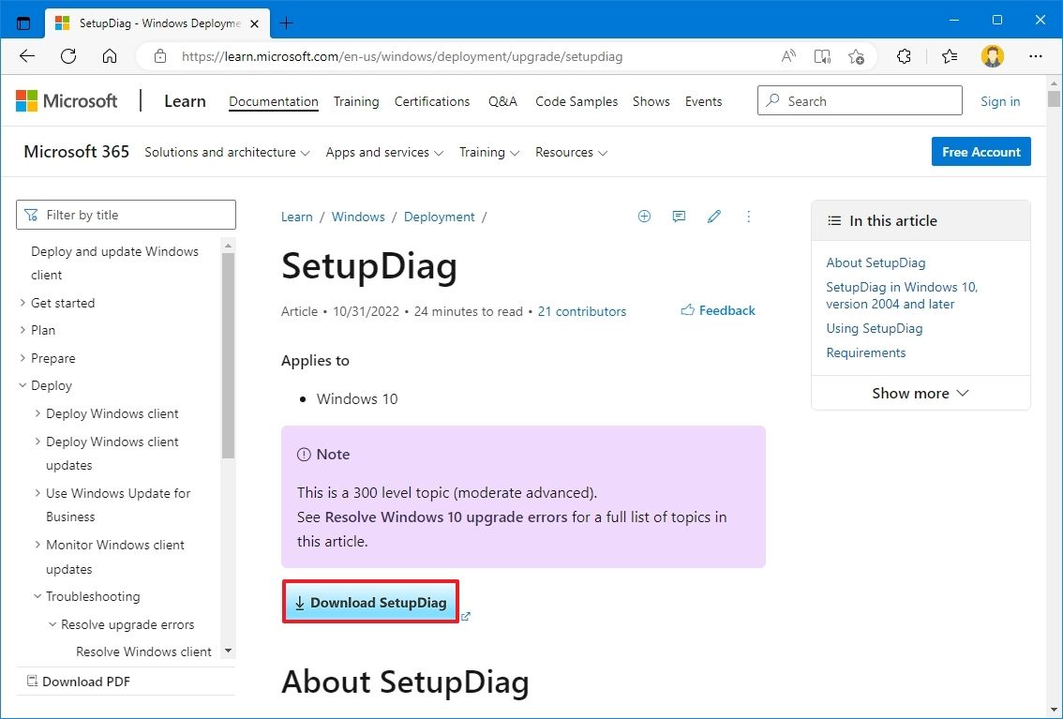The image size is (1063, 719).
Task: Click Show more in the In this article panel
Action: coord(920,393)
